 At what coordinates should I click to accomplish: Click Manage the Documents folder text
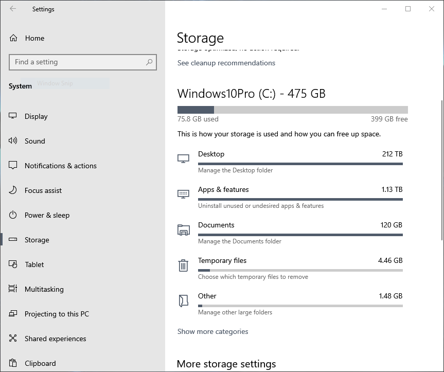(x=240, y=241)
